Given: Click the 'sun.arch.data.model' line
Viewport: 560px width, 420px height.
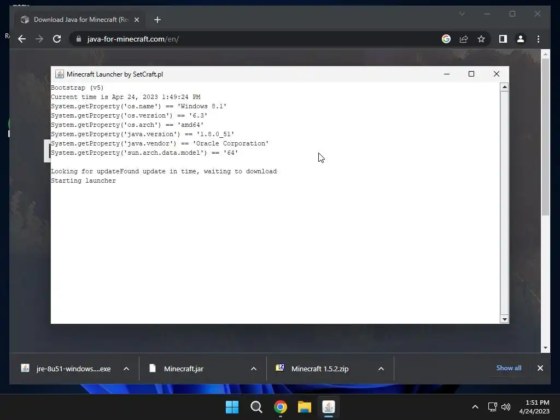Looking at the screenshot, I should [x=144, y=153].
